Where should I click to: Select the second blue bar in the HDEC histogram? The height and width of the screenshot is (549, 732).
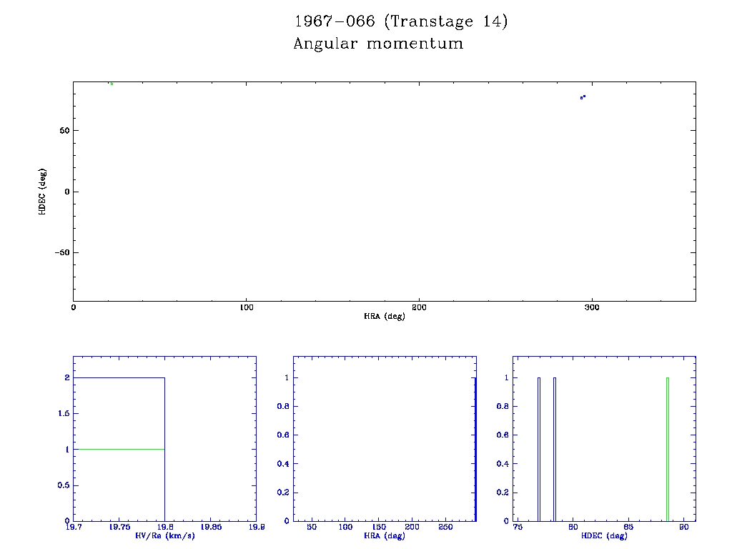point(555,450)
